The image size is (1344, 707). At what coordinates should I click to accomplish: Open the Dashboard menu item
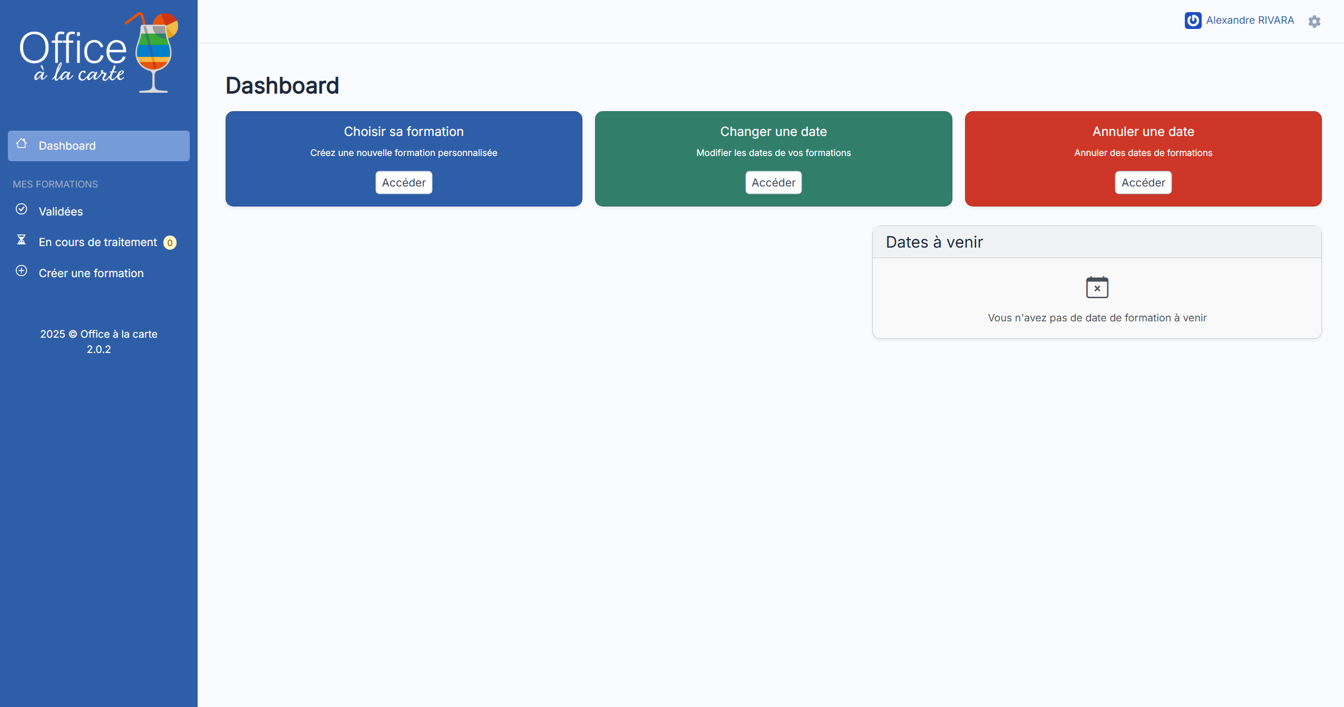pyautogui.click(x=67, y=146)
